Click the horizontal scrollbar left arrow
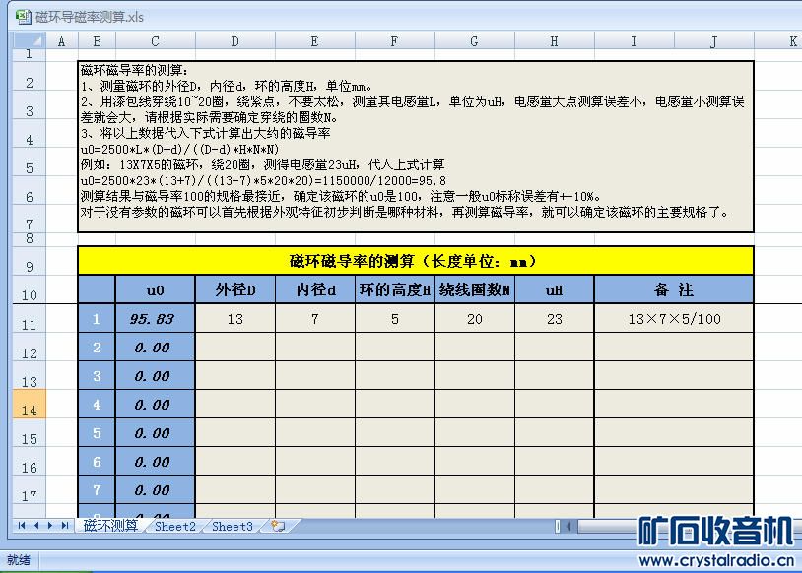The height and width of the screenshot is (573, 802). [x=568, y=526]
